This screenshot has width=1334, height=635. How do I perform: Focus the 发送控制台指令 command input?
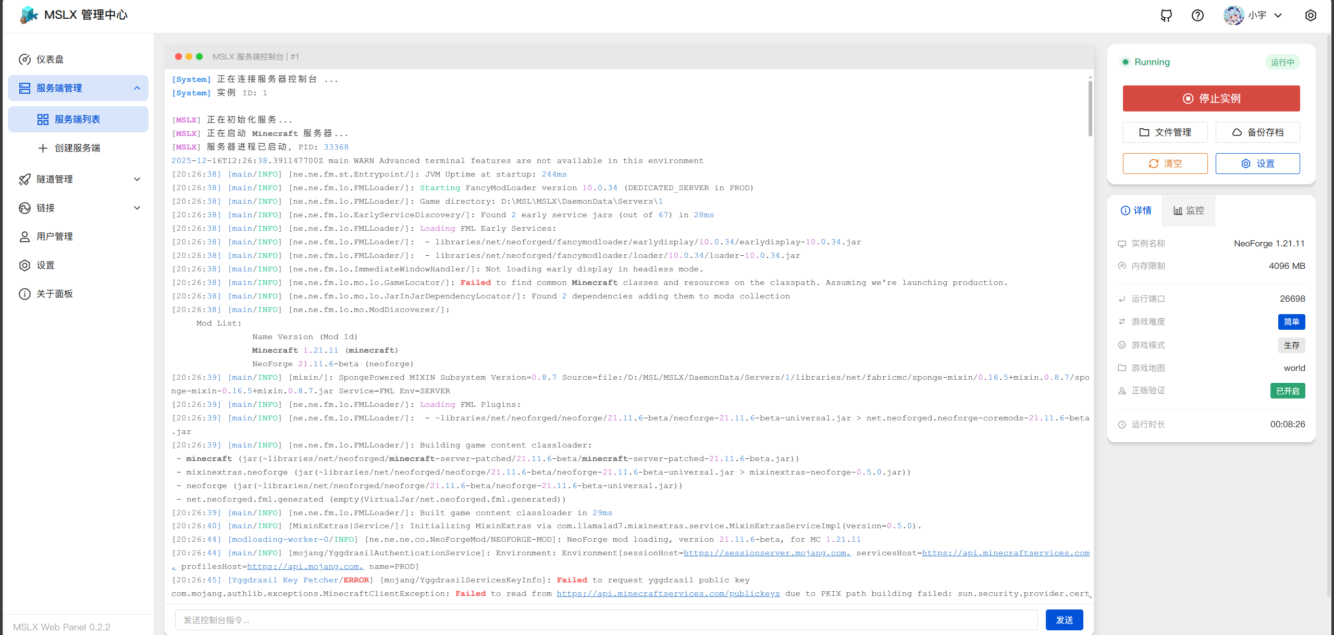tap(606, 620)
